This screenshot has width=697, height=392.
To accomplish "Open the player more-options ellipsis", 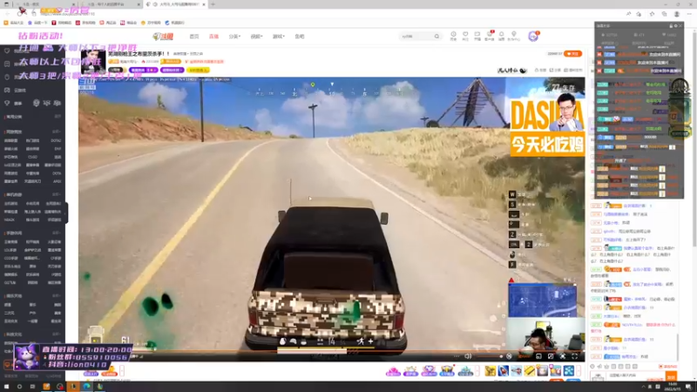I will (456, 356).
